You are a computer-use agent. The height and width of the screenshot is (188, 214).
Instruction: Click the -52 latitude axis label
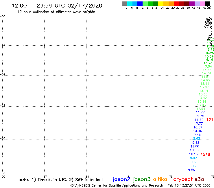(x=3, y=45)
